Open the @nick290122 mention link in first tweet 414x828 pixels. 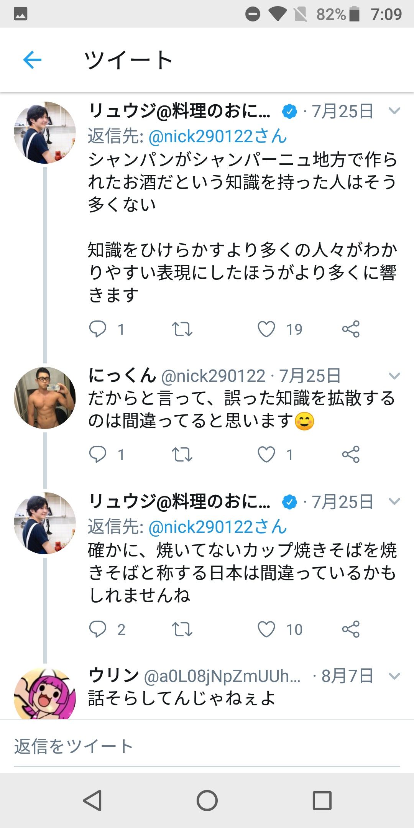[217, 136]
